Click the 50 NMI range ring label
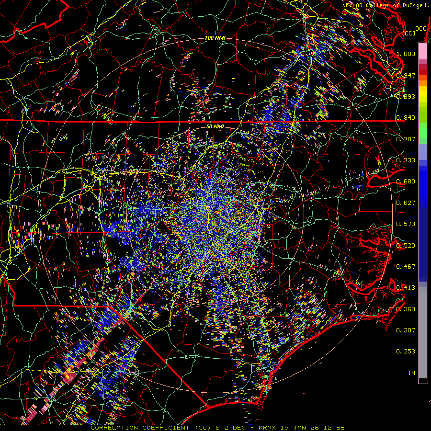 (x=215, y=127)
